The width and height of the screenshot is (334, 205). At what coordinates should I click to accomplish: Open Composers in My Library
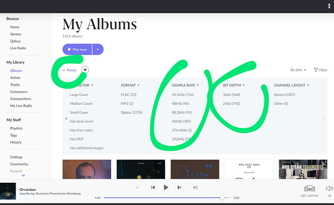19,92
